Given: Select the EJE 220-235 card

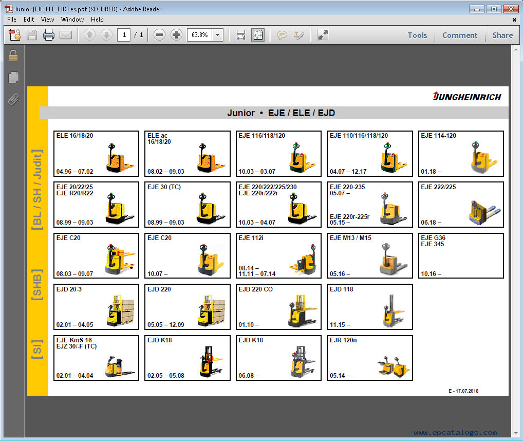Looking at the screenshot, I should (369, 205).
